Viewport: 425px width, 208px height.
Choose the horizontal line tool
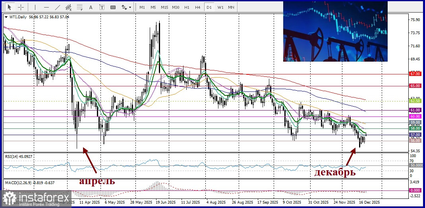(46, 7)
